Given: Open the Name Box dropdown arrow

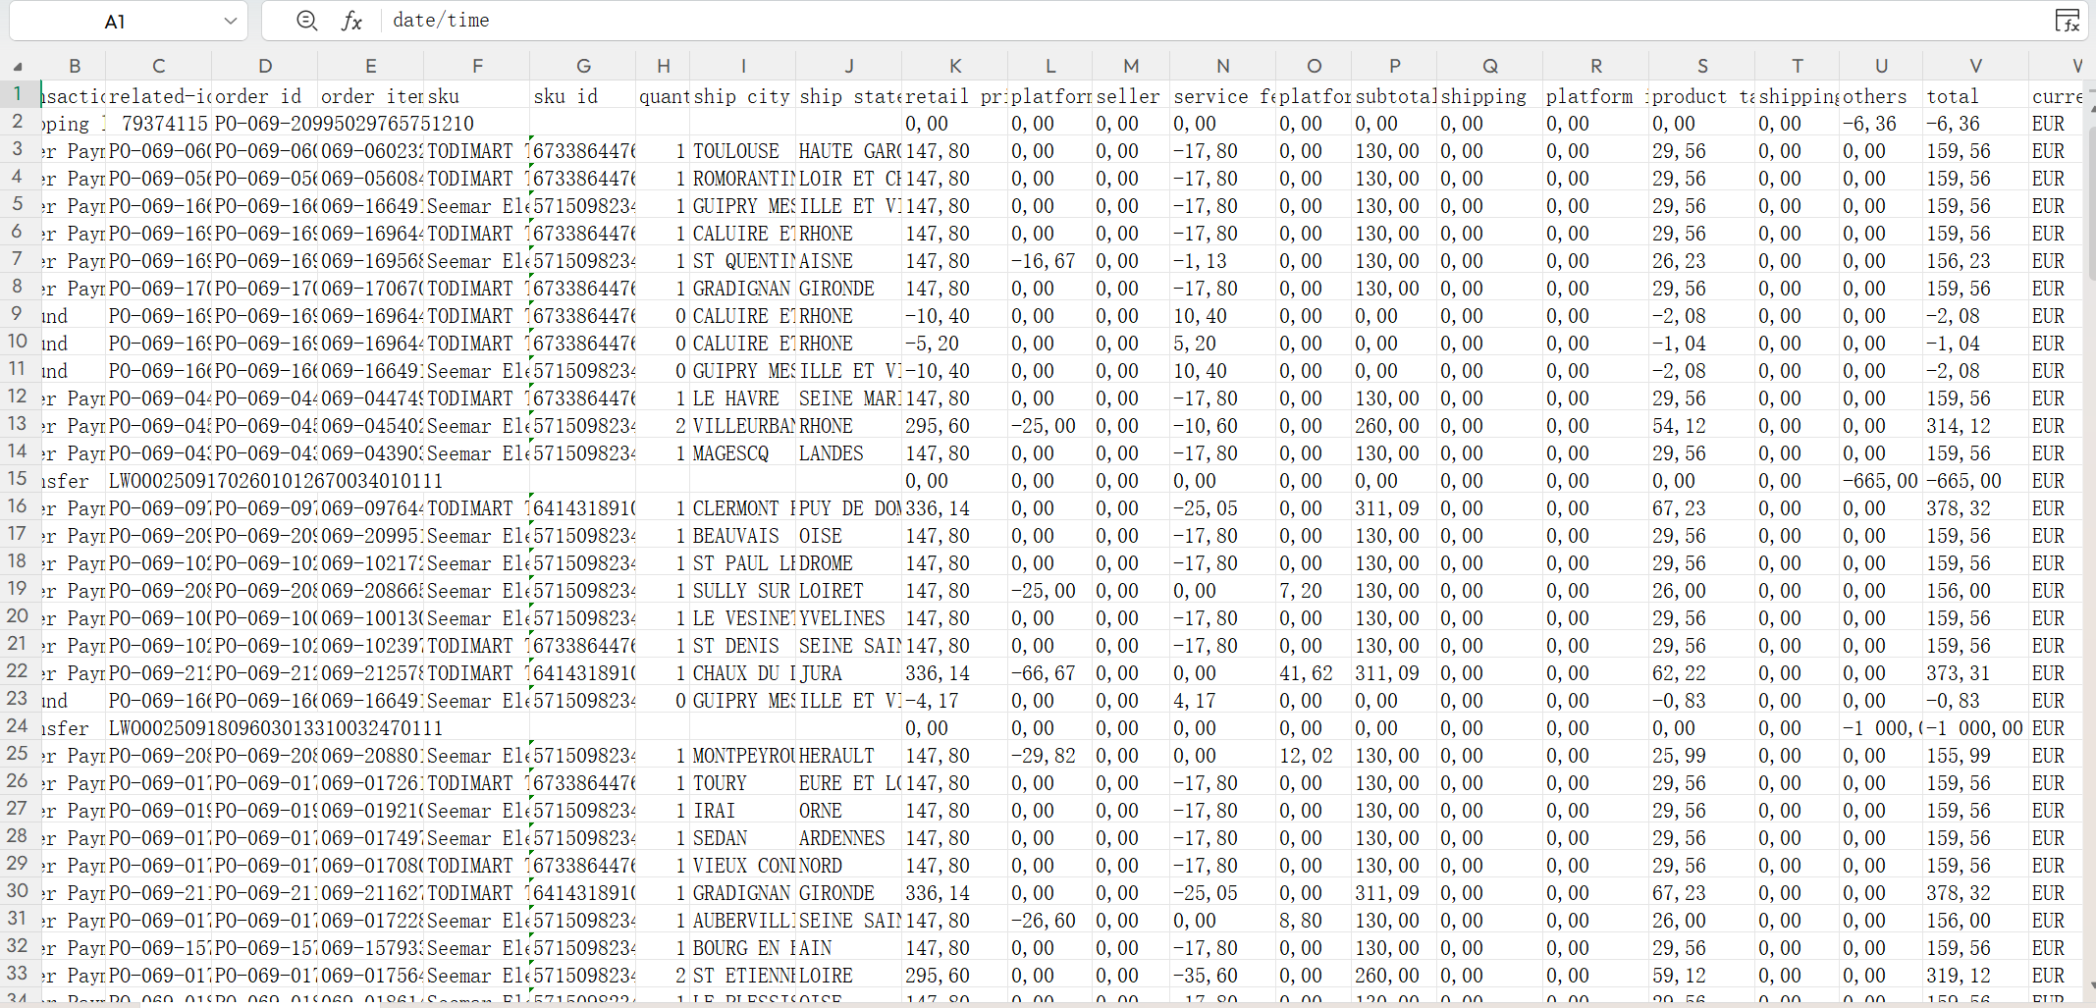Looking at the screenshot, I should pos(230,21).
